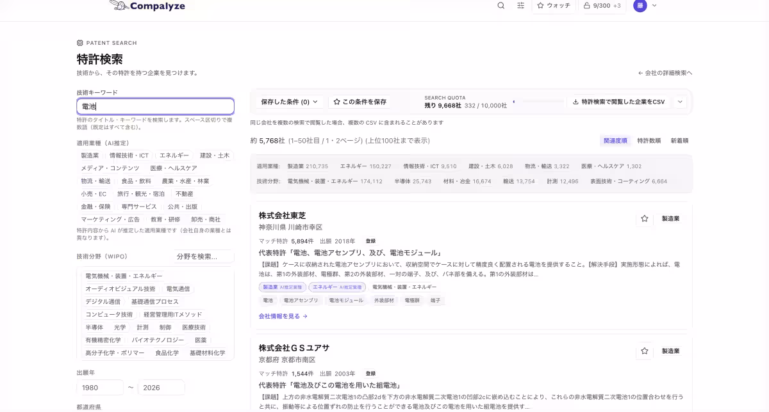Open 株式会社東芝 company title
Viewport: 769px width, 412px height.
click(x=282, y=216)
